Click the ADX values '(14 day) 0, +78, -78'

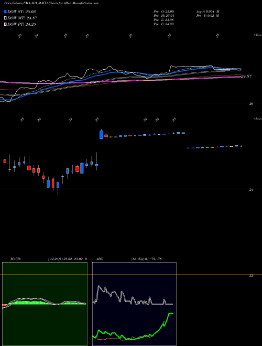point(146,259)
